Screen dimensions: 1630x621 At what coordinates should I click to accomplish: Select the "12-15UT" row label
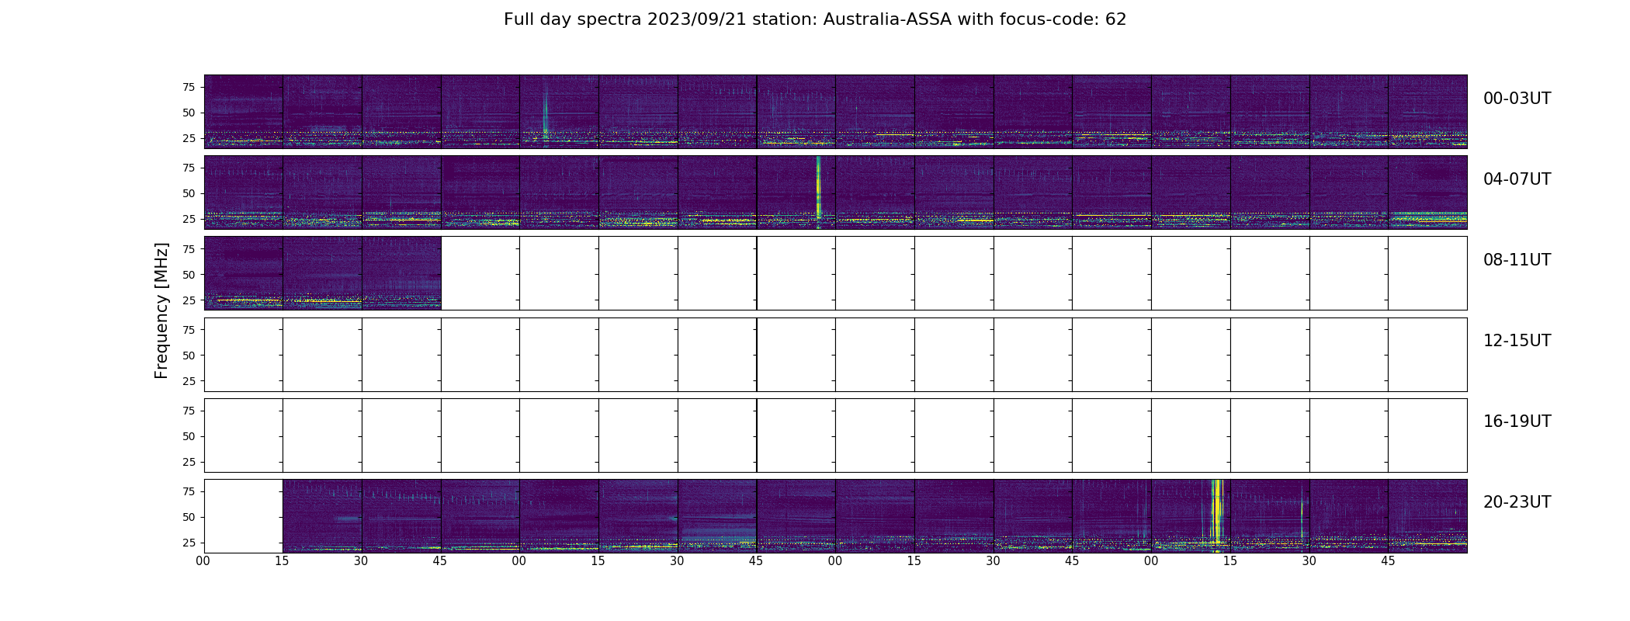point(1517,341)
